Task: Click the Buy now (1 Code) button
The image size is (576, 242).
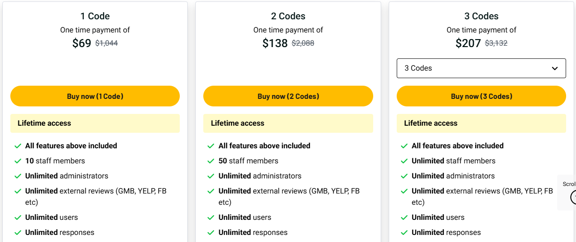Action: [95, 96]
